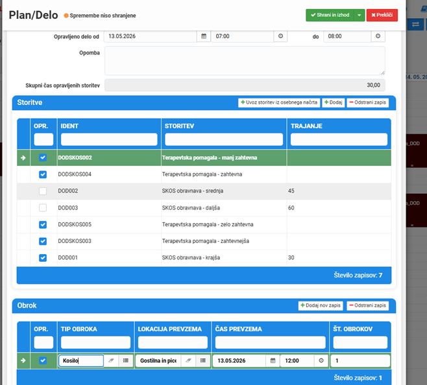Image resolution: width=427 pixels, height=385 pixels.
Task: Click the Št. obrokov value field 1
Action: 360,360
